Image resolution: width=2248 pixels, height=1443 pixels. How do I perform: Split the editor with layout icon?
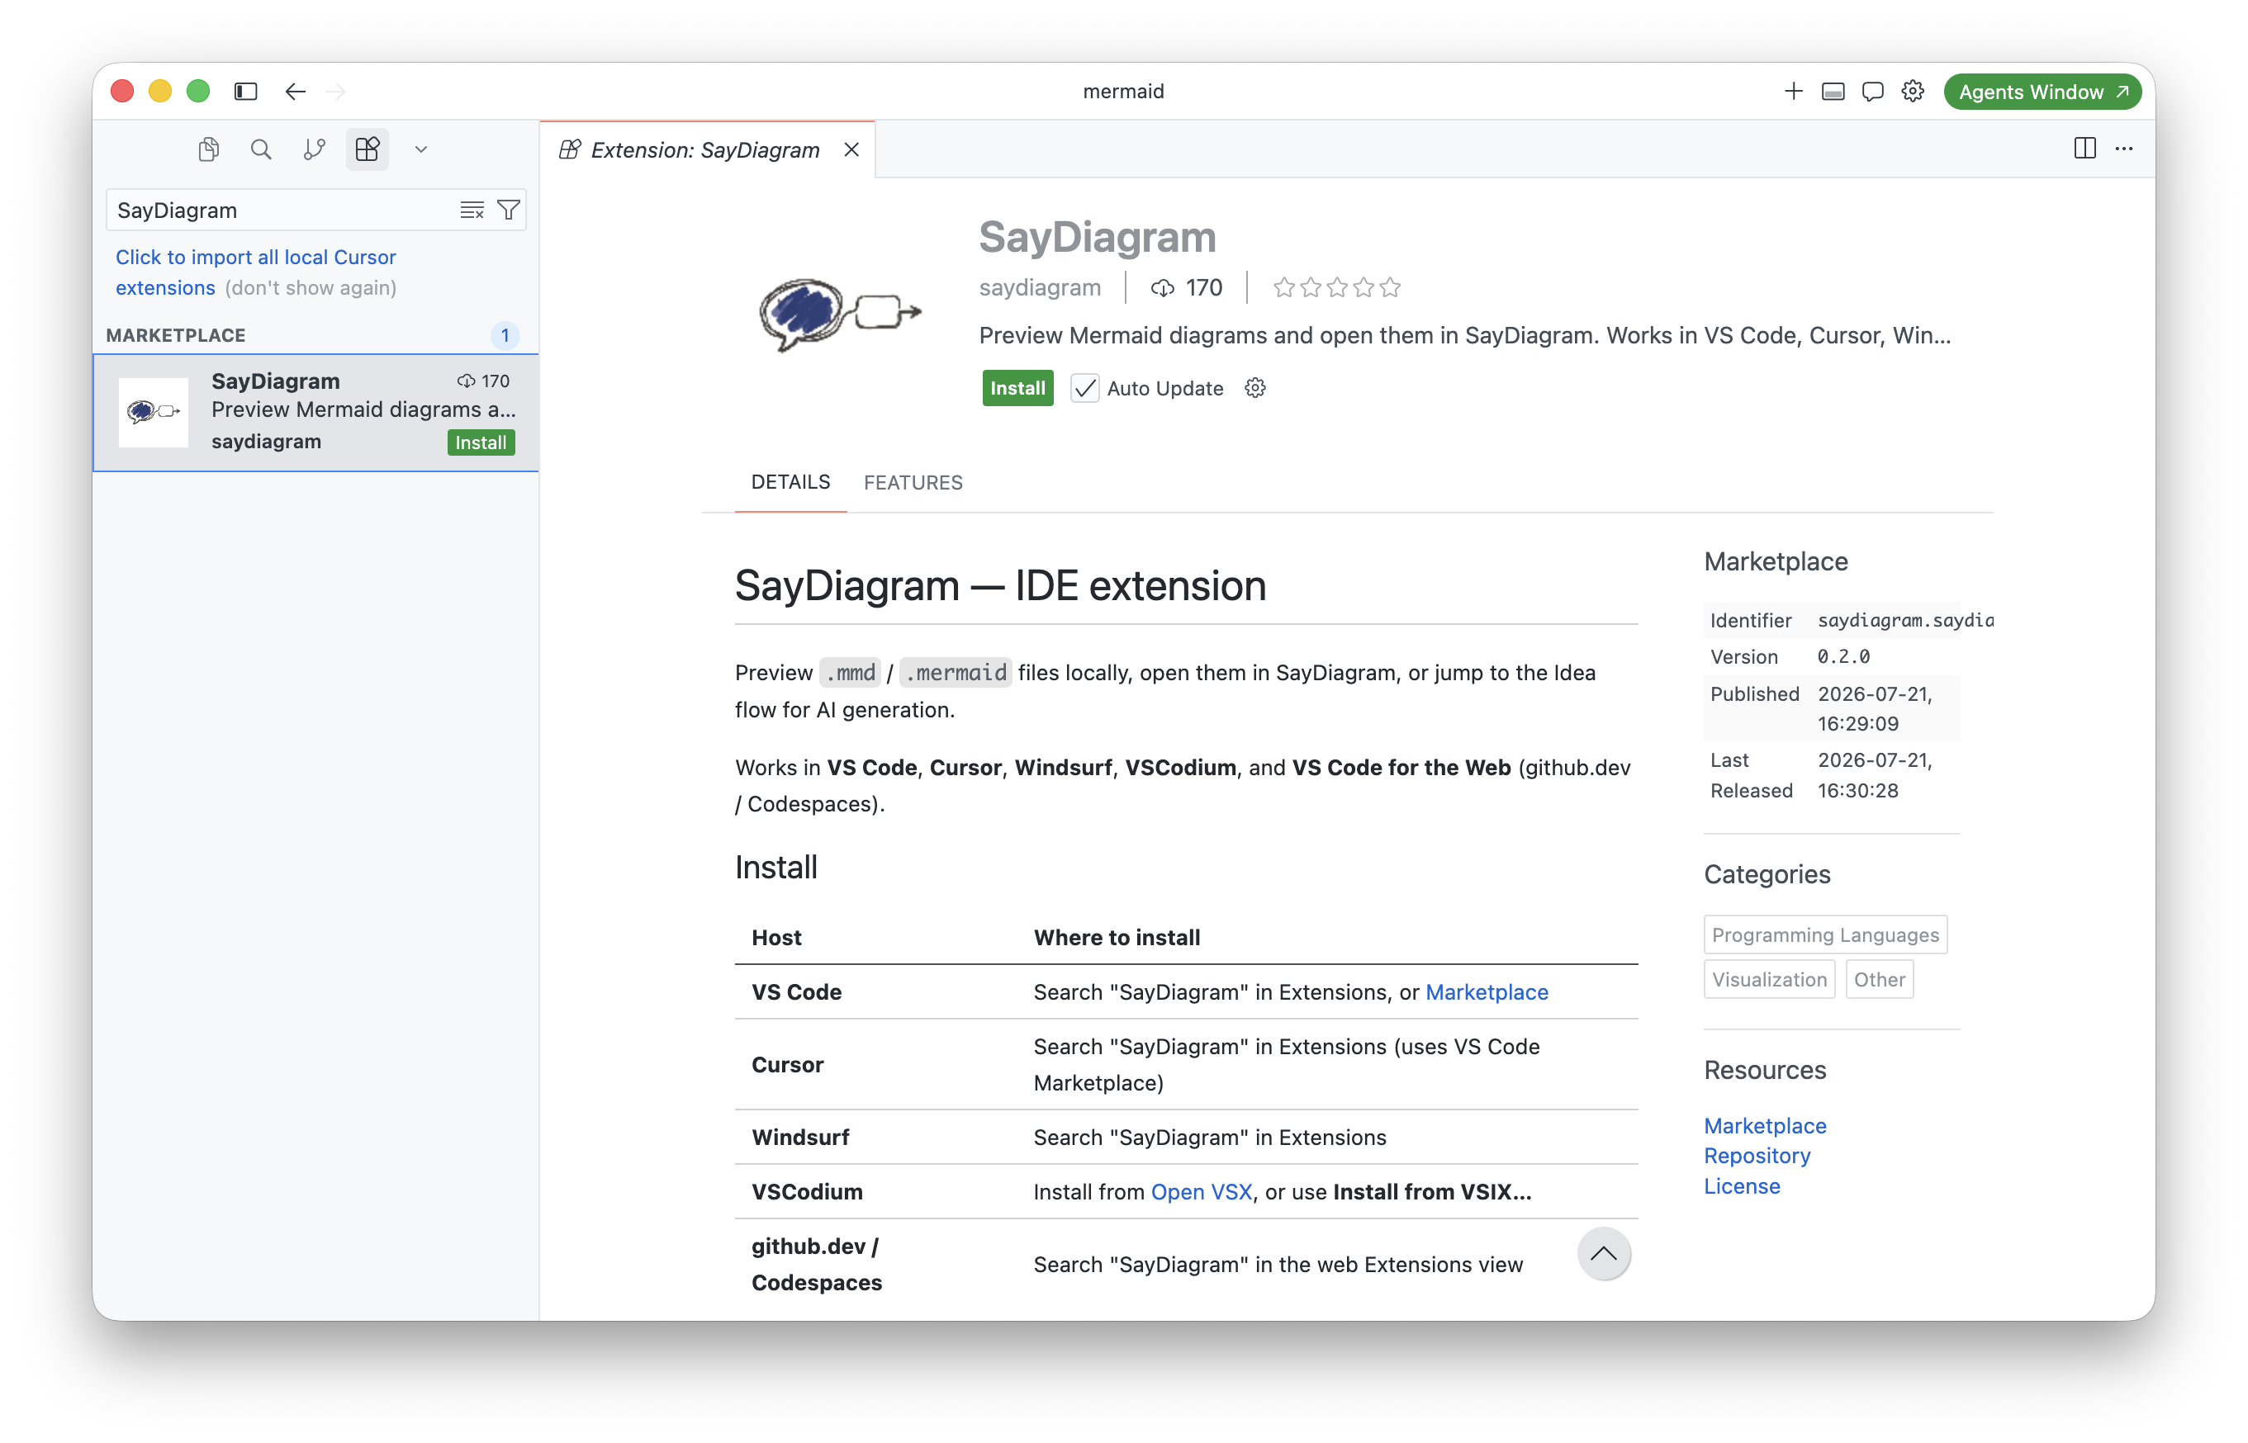2084,148
